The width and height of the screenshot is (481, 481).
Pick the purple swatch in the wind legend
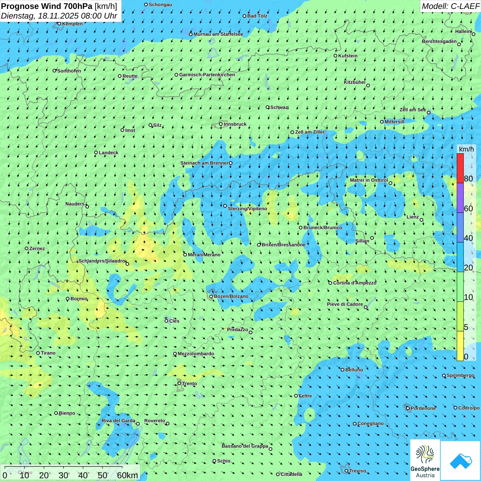(460, 198)
